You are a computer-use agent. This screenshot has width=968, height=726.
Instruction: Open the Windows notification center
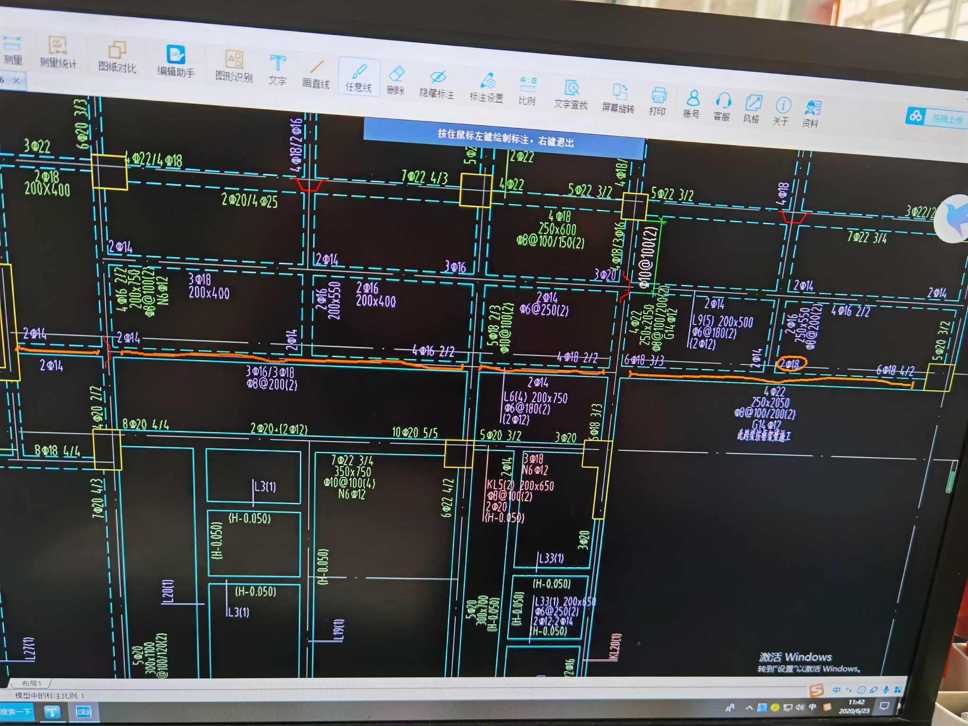(884, 706)
